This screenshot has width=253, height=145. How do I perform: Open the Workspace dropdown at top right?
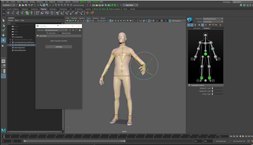tap(243, 2)
